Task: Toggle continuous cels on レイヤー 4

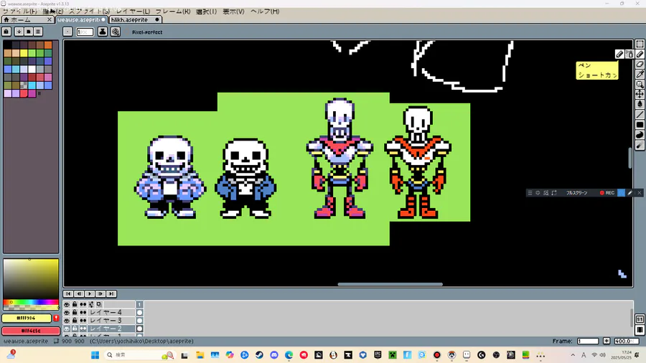Action: [83, 312]
